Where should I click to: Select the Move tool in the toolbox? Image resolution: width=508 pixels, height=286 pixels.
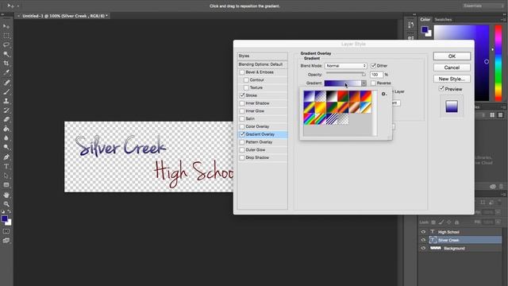[6, 26]
